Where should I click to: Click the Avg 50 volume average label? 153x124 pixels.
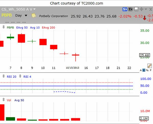tap(19, 100)
